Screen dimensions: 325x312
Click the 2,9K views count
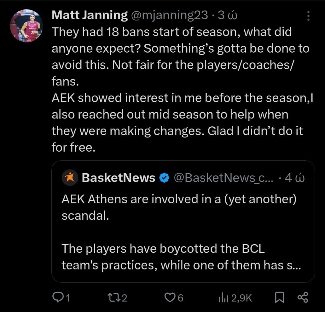point(241,298)
